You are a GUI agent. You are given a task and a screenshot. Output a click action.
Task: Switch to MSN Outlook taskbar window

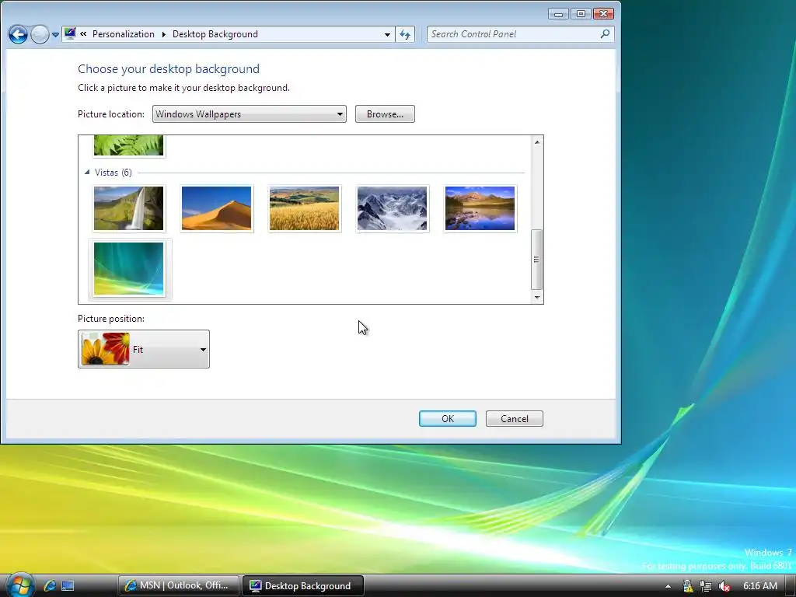coord(178,585)
